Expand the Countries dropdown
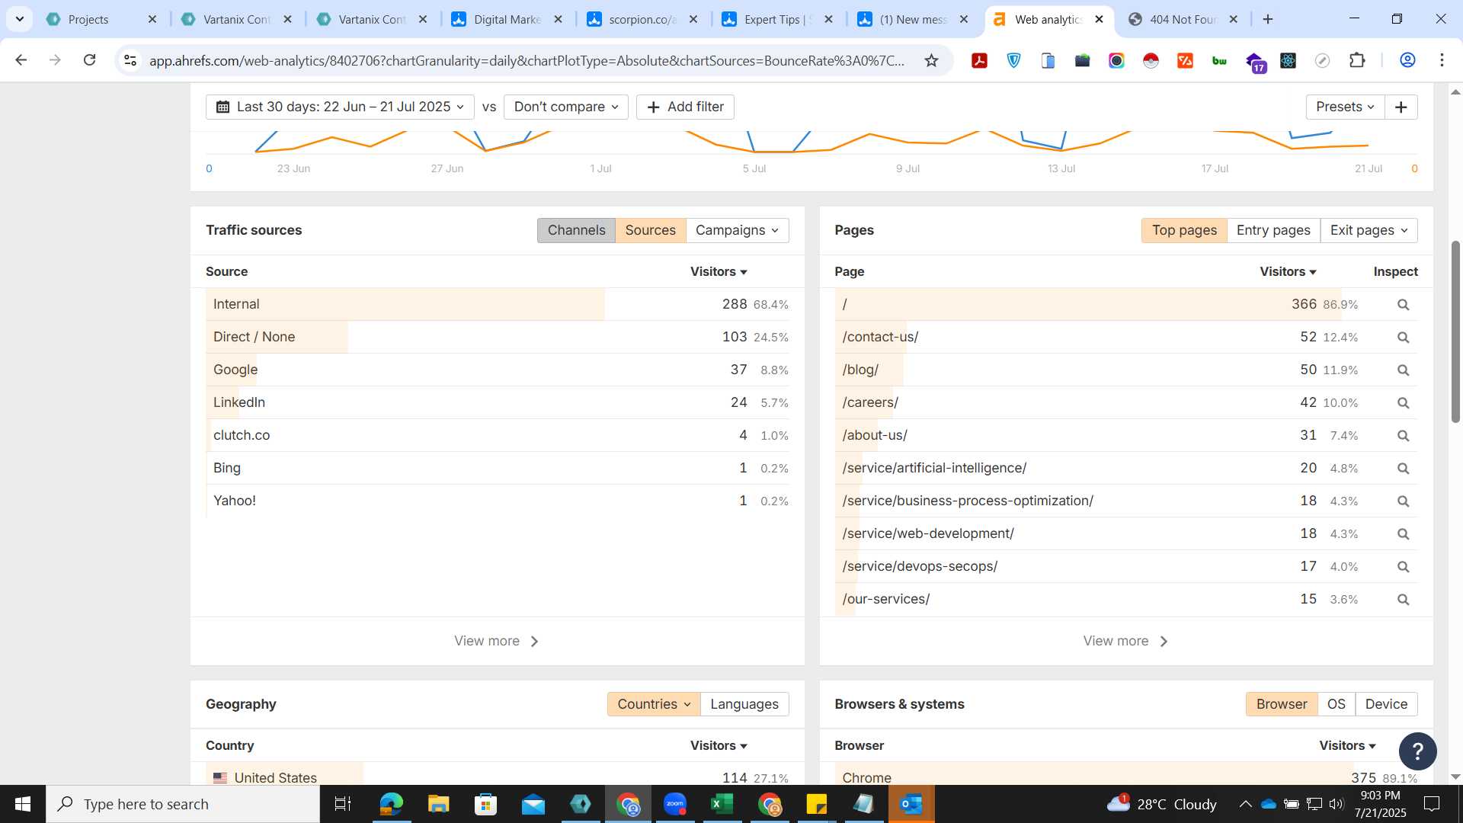 point(654,705)
